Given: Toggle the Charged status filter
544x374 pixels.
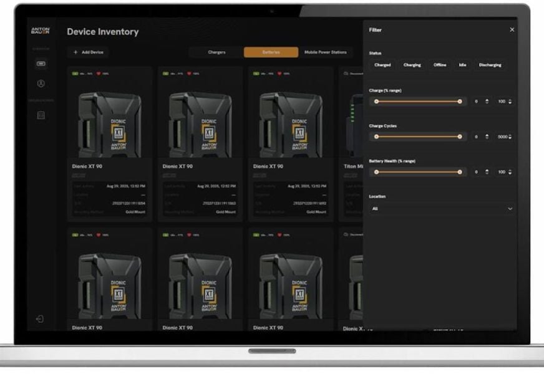Looking at the screenshot, I should pos(382,65).
